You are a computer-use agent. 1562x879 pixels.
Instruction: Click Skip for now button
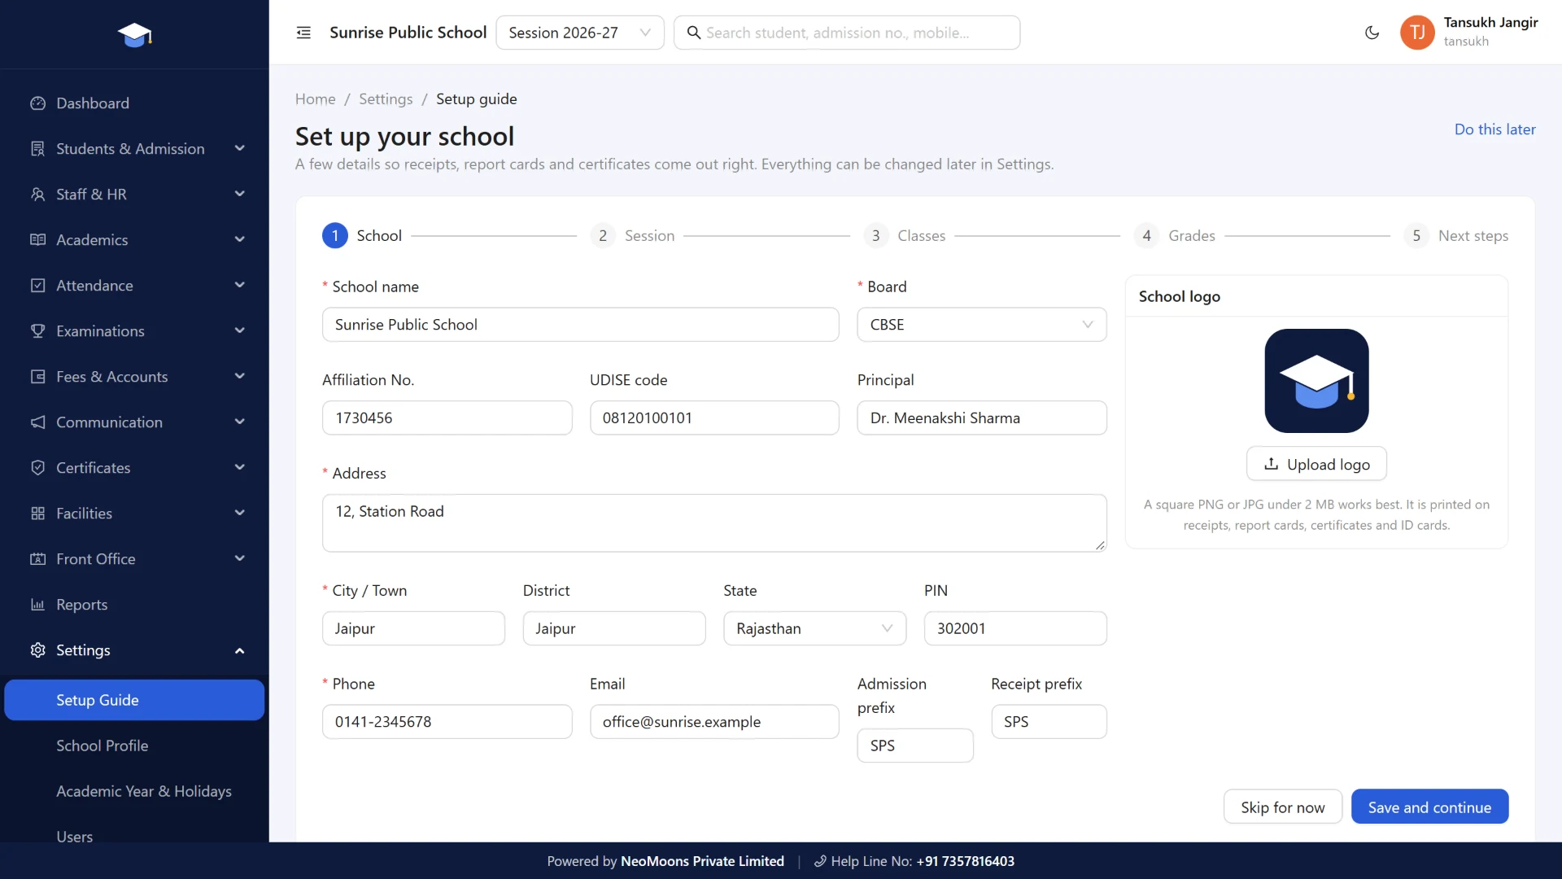point(1282,807)
